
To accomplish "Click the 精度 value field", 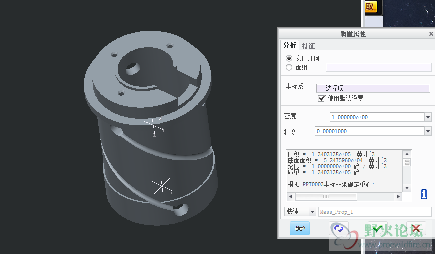I will pyautogui.click(x=370, y=131).
